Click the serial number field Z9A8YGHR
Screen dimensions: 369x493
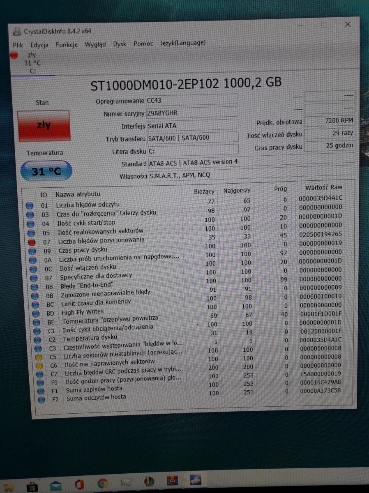(x=192, y=112)
